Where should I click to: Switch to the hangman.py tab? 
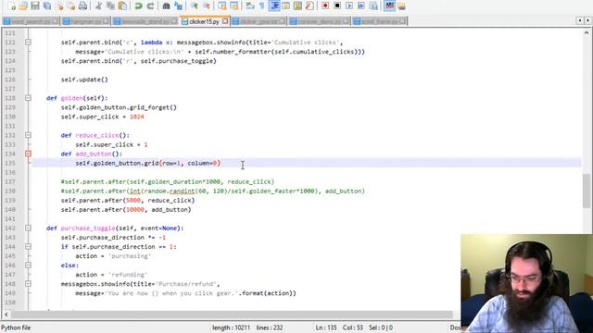[x=86, y=21]
